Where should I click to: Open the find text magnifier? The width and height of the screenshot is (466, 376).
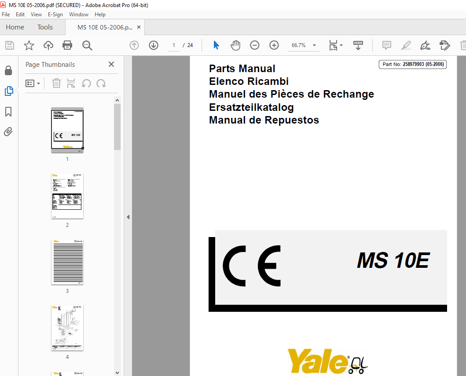point(87,45)
